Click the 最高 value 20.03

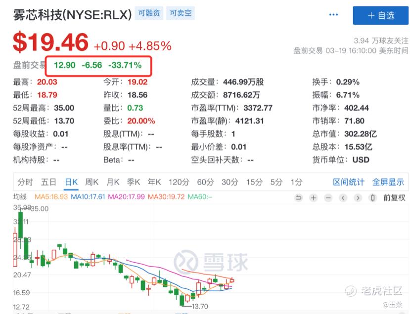(x=47, y=82)
